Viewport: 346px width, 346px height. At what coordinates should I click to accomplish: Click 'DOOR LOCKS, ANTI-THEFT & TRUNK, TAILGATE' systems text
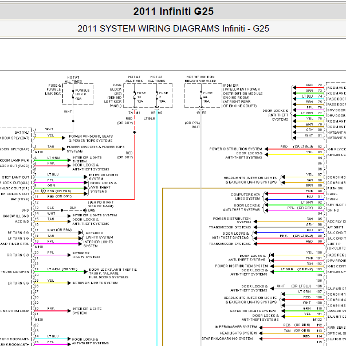[x=113, y=273]
